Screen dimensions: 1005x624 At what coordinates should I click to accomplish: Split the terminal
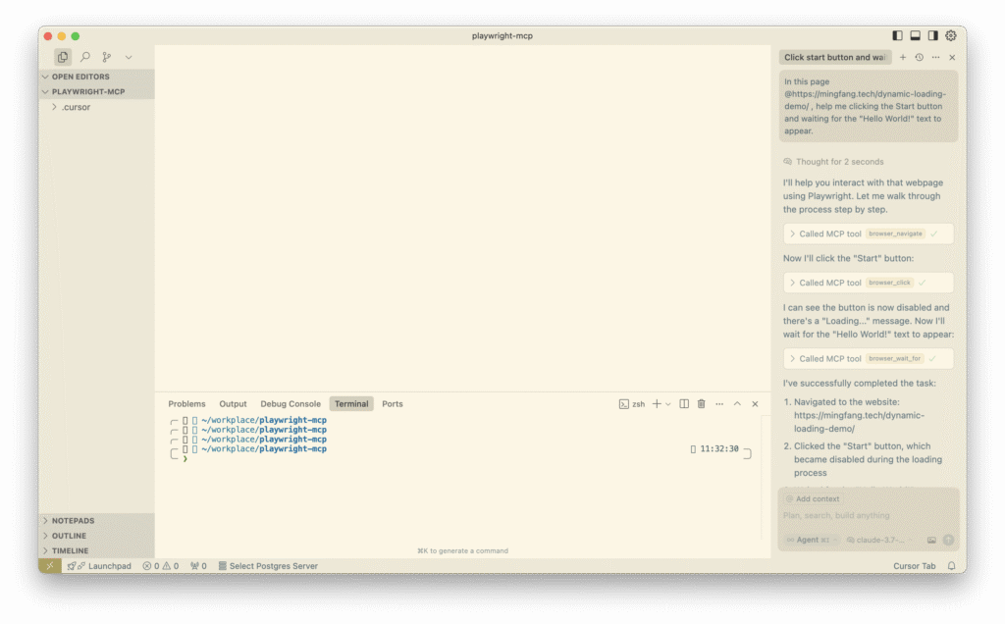click(683, 403)
